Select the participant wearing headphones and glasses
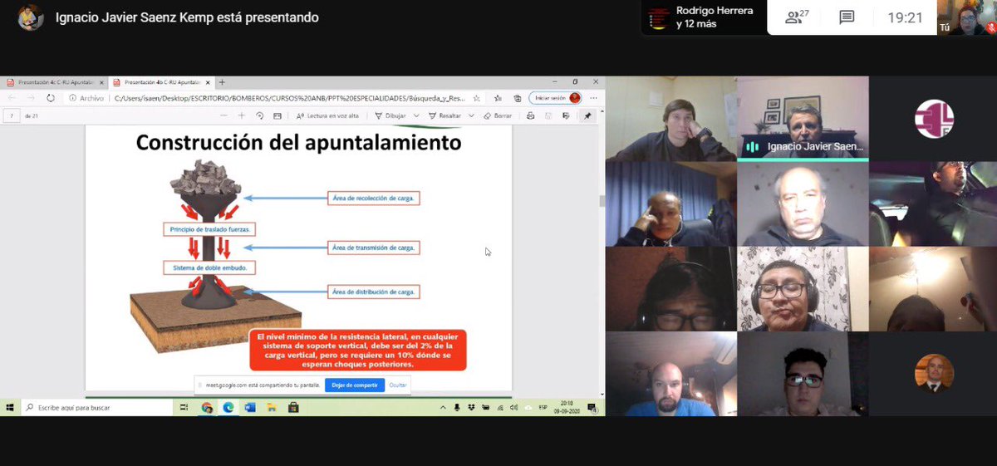Screen dimensions: 997x466 click(803, 289)
